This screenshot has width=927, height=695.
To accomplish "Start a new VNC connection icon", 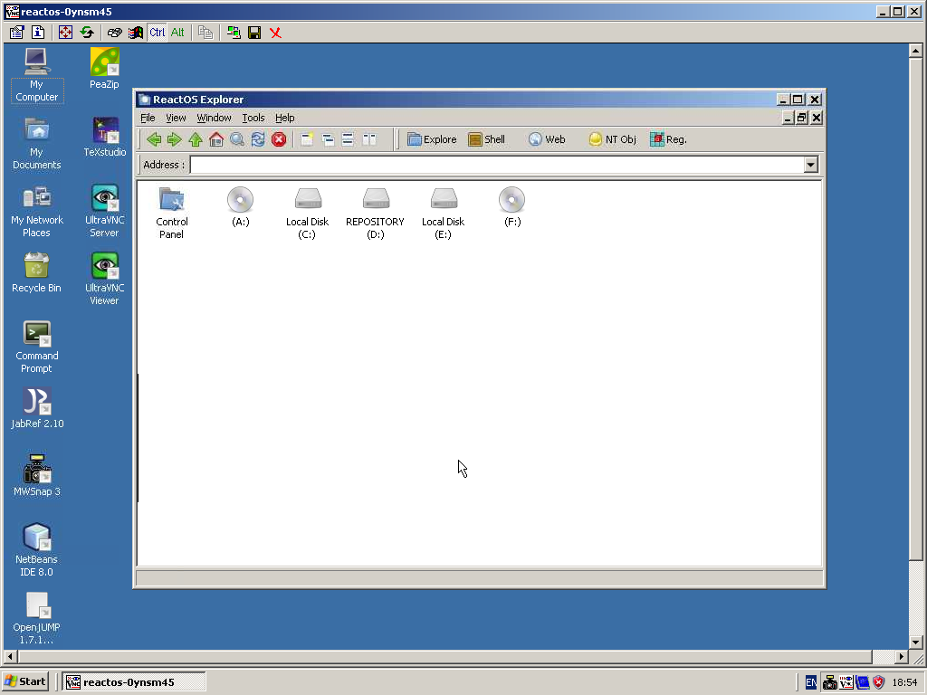I will pos(234,33).
